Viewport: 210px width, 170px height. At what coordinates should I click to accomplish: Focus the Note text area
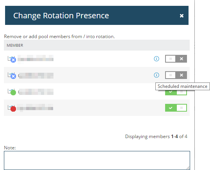pyautogui.click(x=97, y=160)
